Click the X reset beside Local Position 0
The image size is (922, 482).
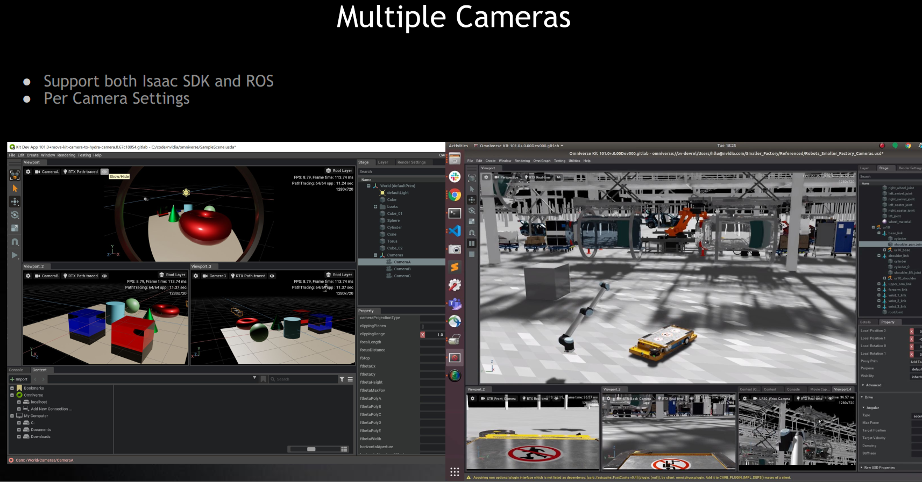pyautogui.click(x=911, y=331)
